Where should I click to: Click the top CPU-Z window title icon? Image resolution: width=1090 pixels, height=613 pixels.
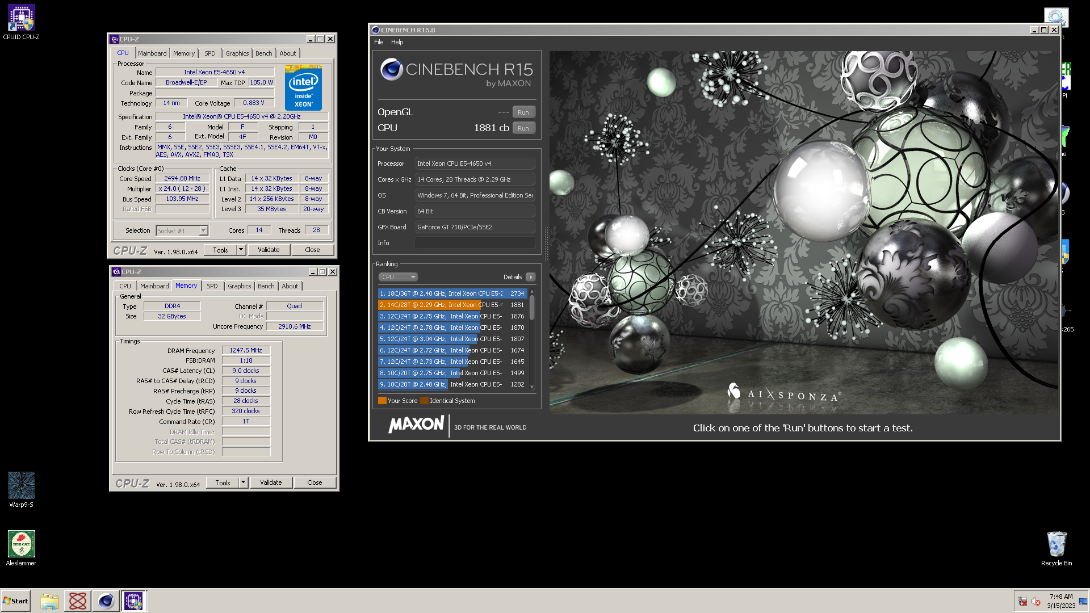[x=114, y=39]
